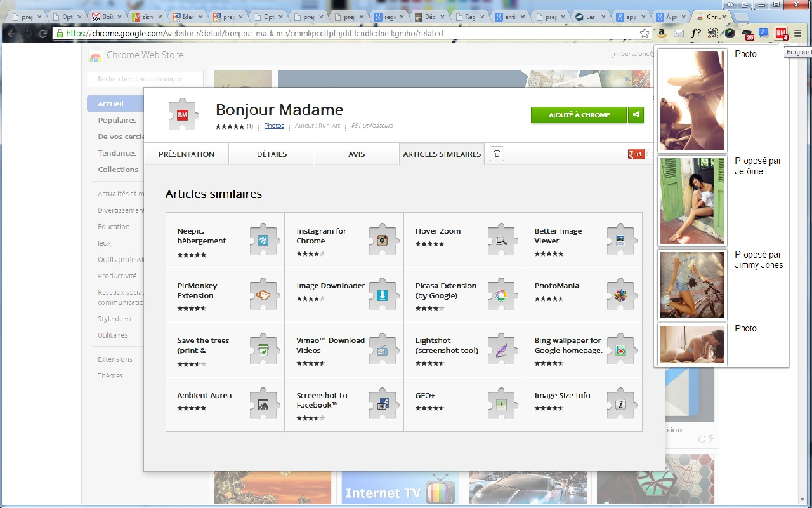Click the Bonjour Madame BM puzzle logo
This screenshot has height=508, width=812.
point(183,115)
